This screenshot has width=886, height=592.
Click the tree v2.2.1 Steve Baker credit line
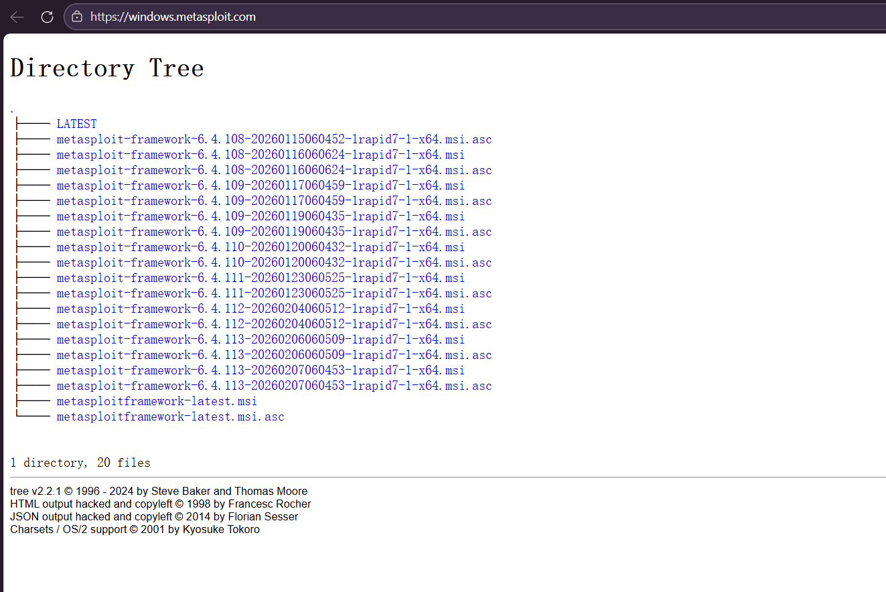[159, 491]
